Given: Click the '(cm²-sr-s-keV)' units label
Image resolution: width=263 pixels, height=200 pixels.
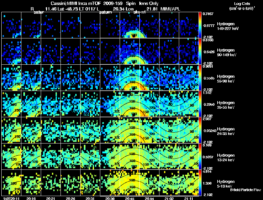Looking at the screenshot, I should pyautogui.click(x=242, y=9).
